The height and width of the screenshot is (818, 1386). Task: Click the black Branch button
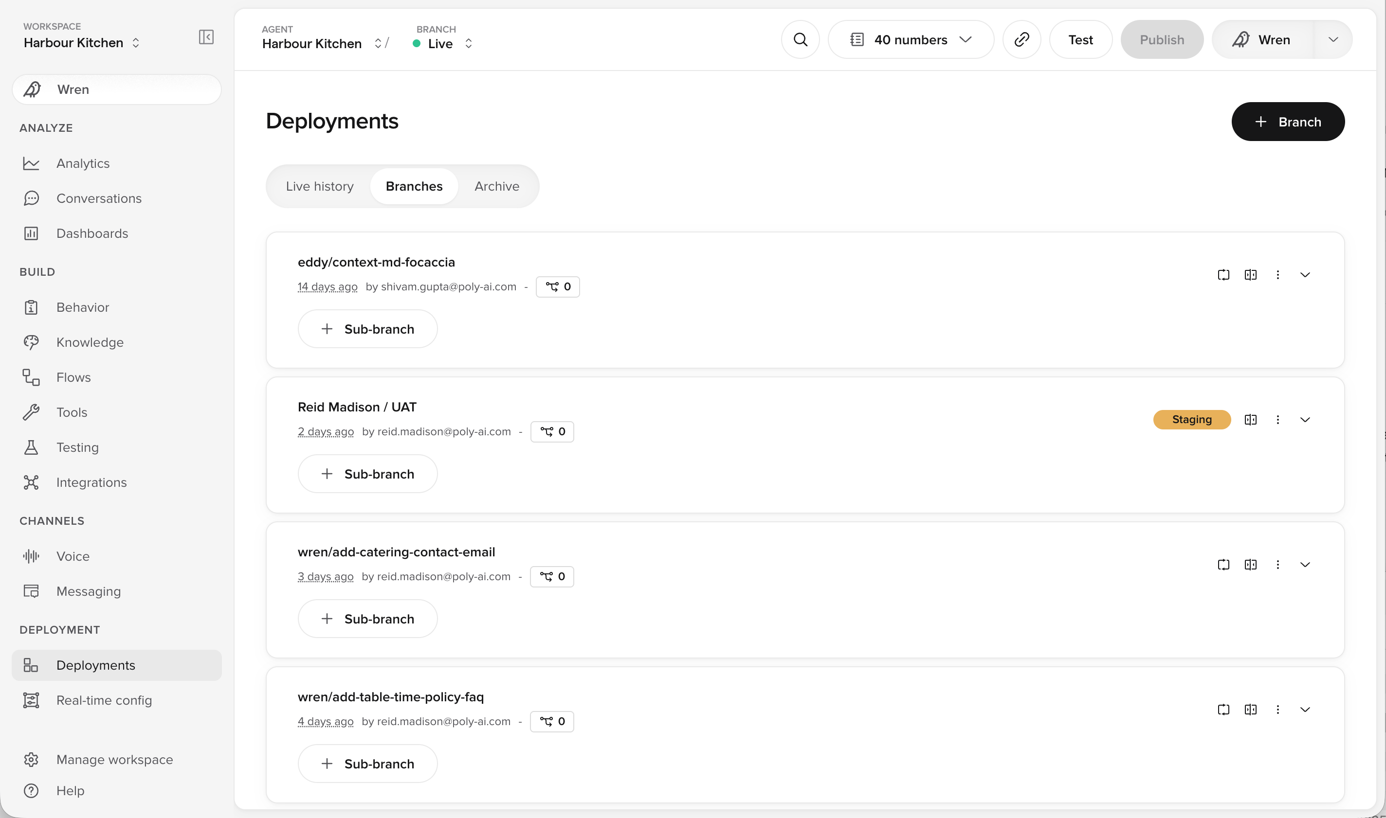[1288, 122]
